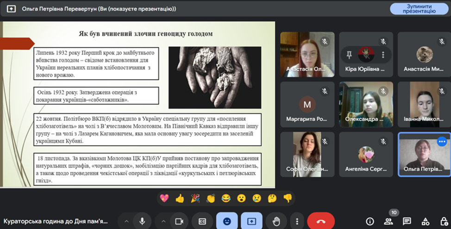Pin Кіра Юріївна's tile

349,55
